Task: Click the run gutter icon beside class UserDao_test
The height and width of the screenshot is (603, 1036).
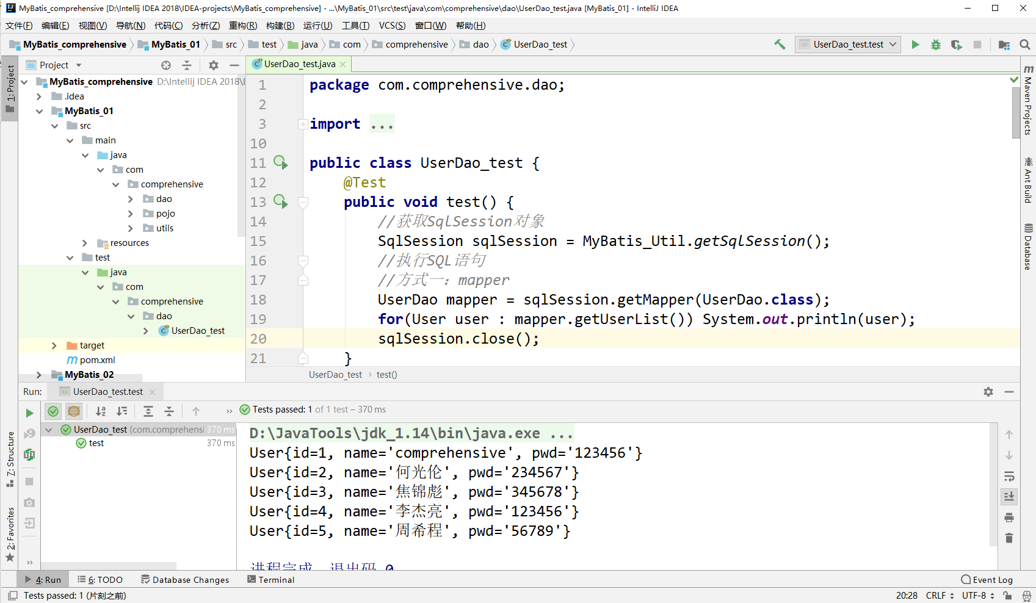Action: point(280,162)
